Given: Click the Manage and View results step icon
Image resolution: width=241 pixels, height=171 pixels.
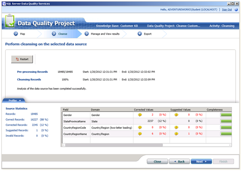Looking at the screenshot, I should click(87, 34).
